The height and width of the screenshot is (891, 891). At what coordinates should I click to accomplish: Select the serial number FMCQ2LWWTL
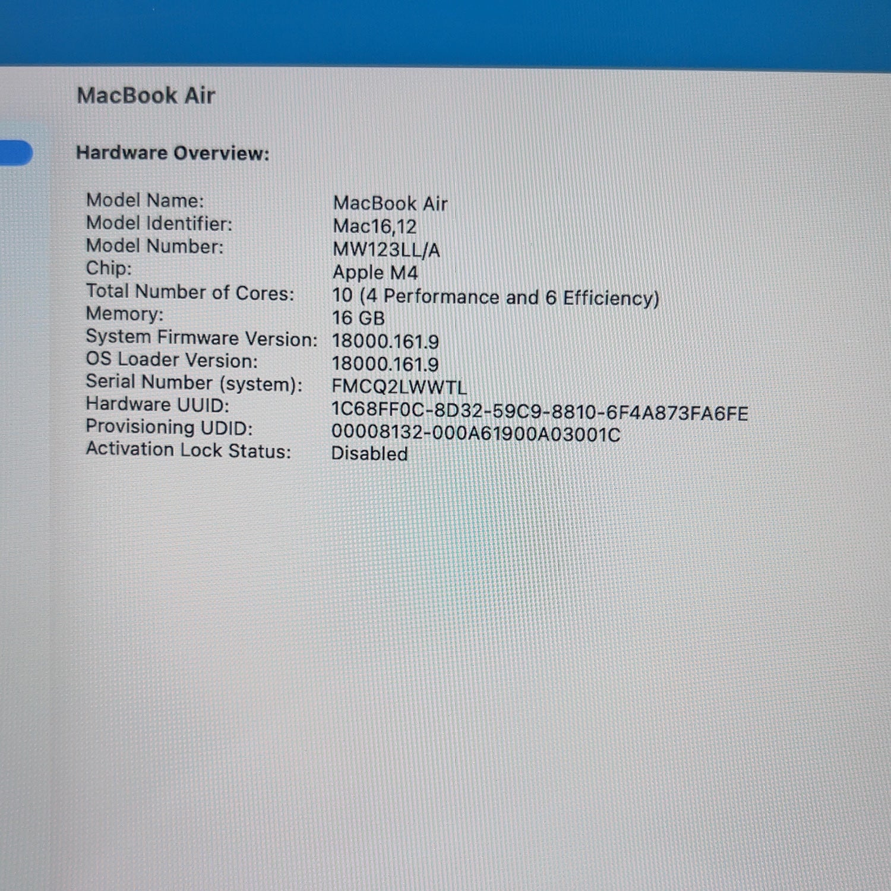pos(399,387)
